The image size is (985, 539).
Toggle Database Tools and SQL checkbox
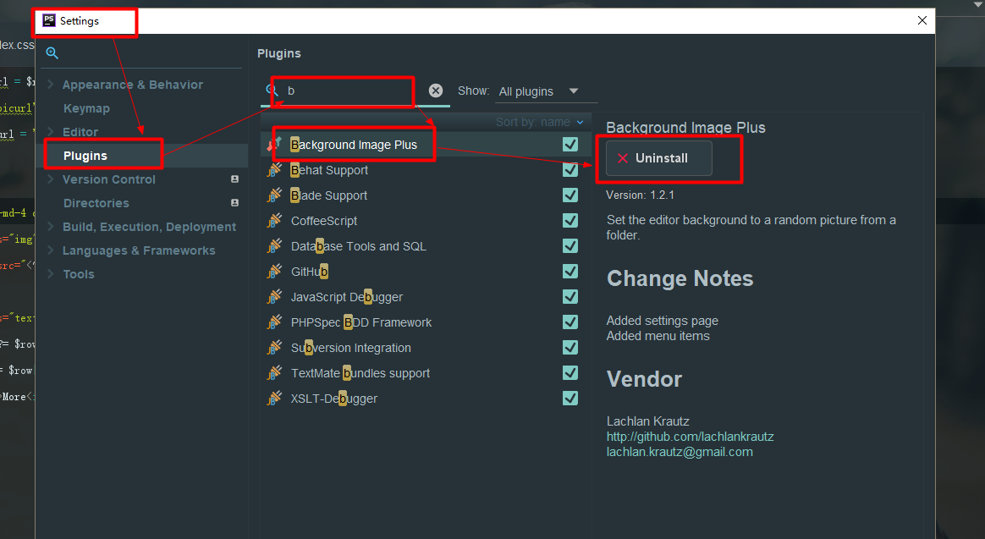tap(570, 245)
